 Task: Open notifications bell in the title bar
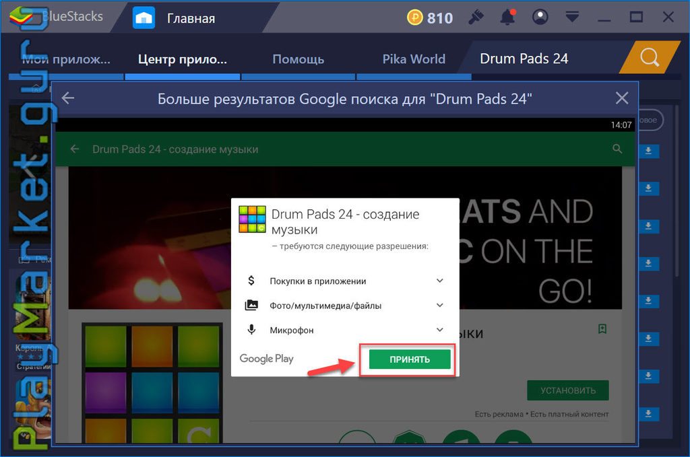click(x=508, y=17)
